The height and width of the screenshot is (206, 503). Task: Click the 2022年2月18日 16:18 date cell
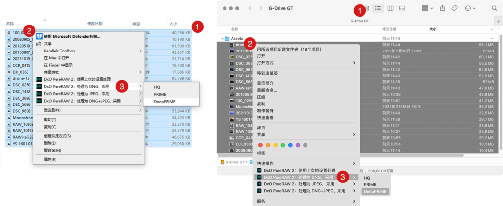point(401,107)
